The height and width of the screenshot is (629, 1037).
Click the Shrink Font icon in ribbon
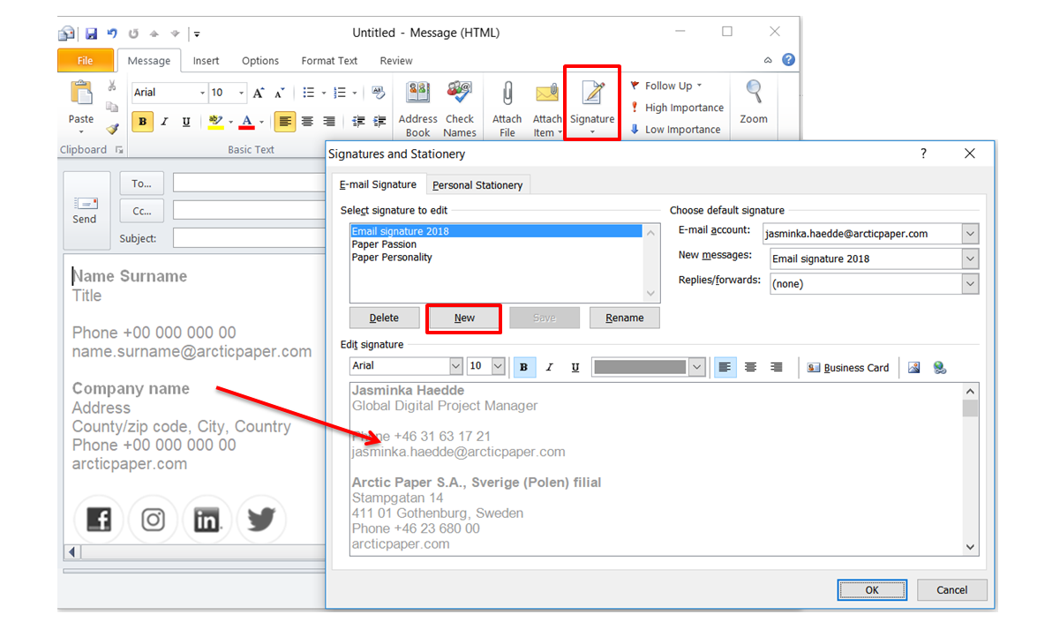[x=279, y=93]
